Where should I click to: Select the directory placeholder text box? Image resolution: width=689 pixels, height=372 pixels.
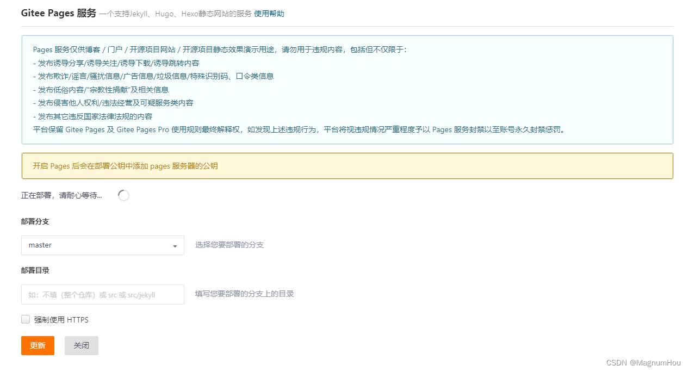[x=102, y=294]
